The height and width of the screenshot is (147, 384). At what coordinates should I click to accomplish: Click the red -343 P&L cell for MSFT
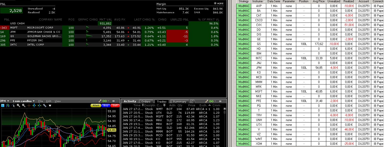(x=5, y=28)
